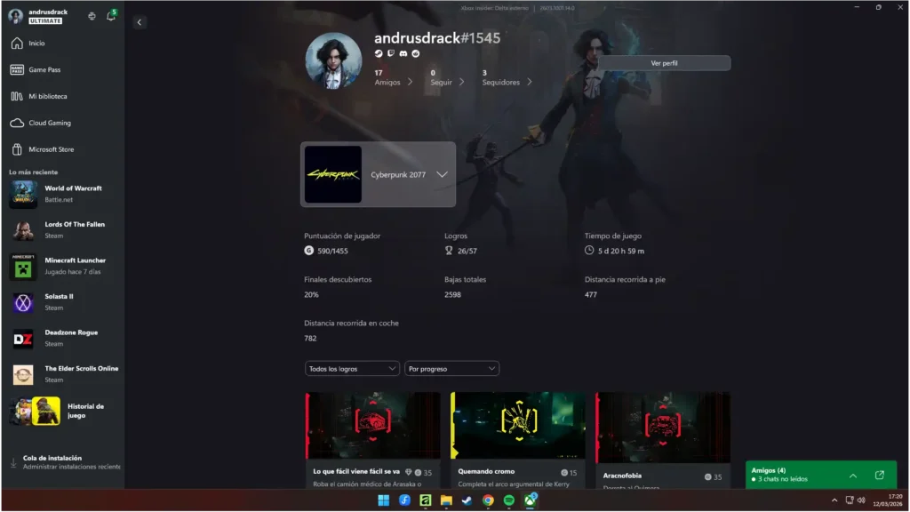
Task: Click the devices icon beside the username
Action: pyautogui.click(x=92, y=16)
